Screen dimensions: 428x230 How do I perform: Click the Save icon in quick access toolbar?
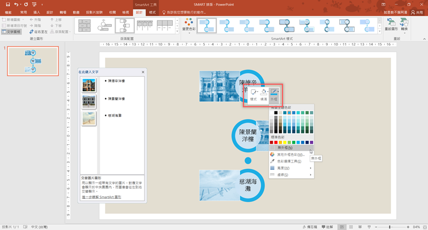7,4
